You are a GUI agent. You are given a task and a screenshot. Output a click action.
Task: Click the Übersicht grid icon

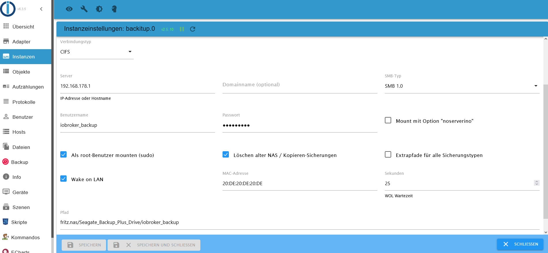(x=6, y=26)
